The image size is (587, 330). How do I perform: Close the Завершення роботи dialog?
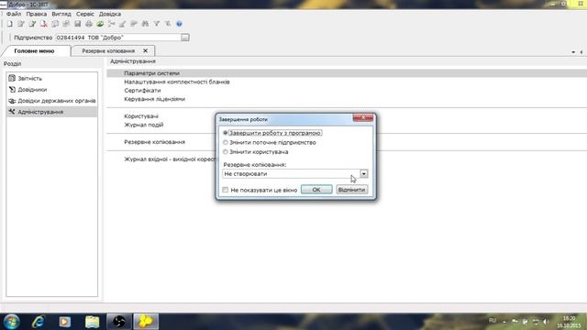click(363, 118)
